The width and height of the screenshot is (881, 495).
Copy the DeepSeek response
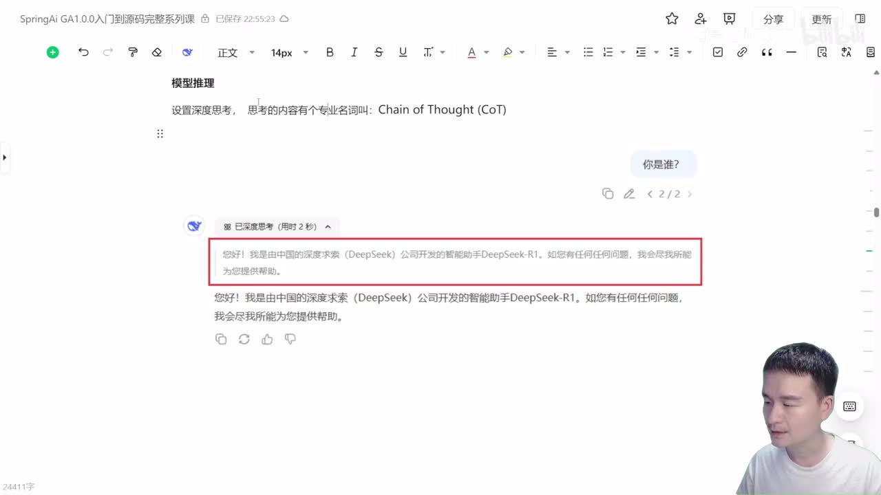pos(221,339)
